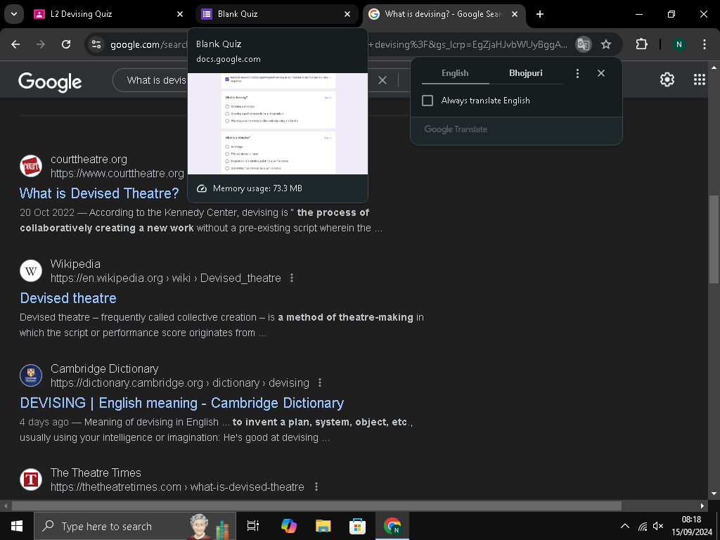View site information icon in address bar
This screenshot has height=540, width=720.
96,44
